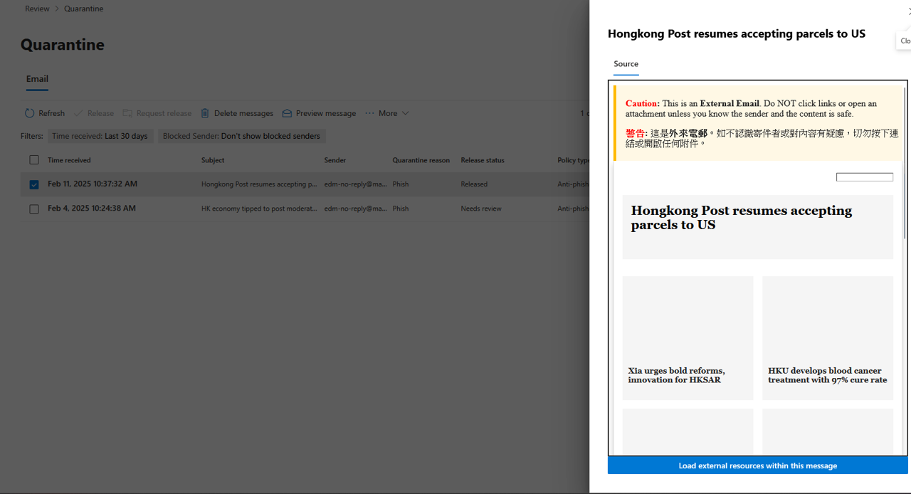
Task: Select the Feb 4, 2025 10:24:38 AM row
Action: click(305, 209)
